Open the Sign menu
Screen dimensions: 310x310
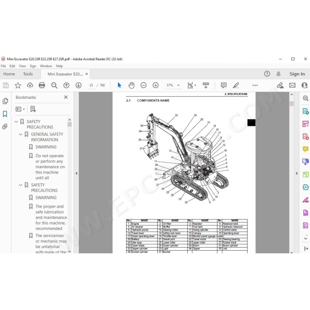tap(33, 66)
